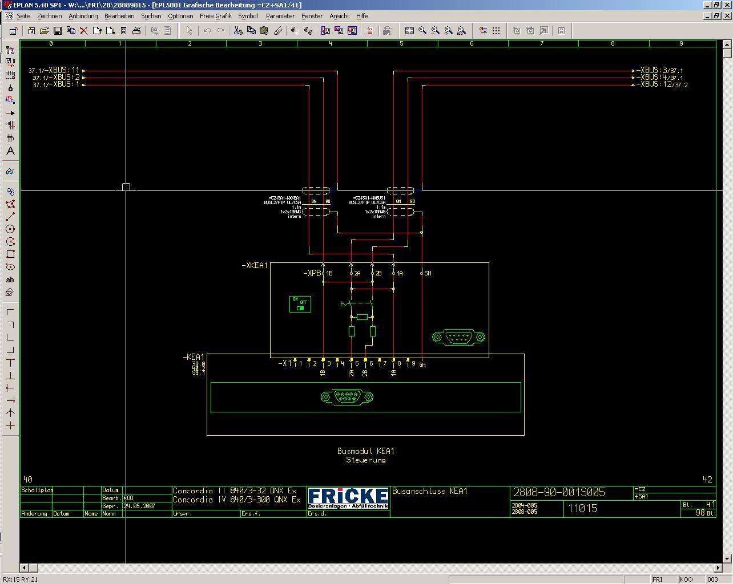Click the Busmodul KEA1 text

tap(366, 451)
